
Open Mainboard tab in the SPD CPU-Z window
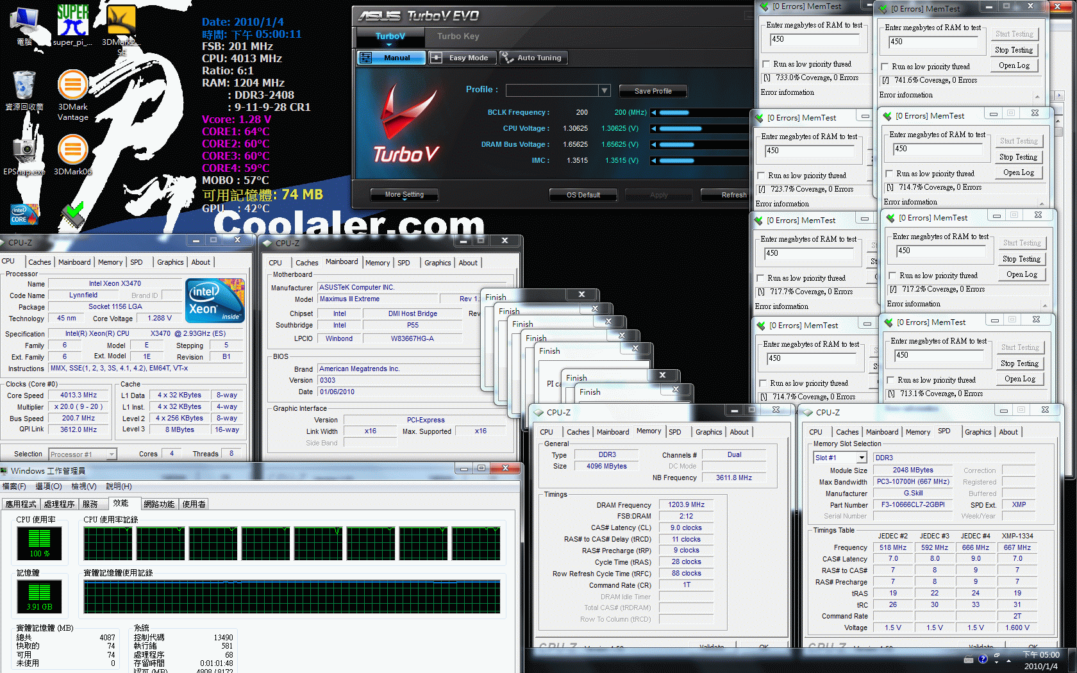click(x=882, y=432)
